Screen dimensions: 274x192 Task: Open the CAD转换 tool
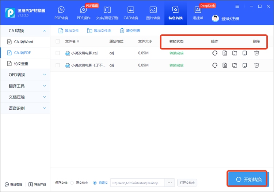130,13
